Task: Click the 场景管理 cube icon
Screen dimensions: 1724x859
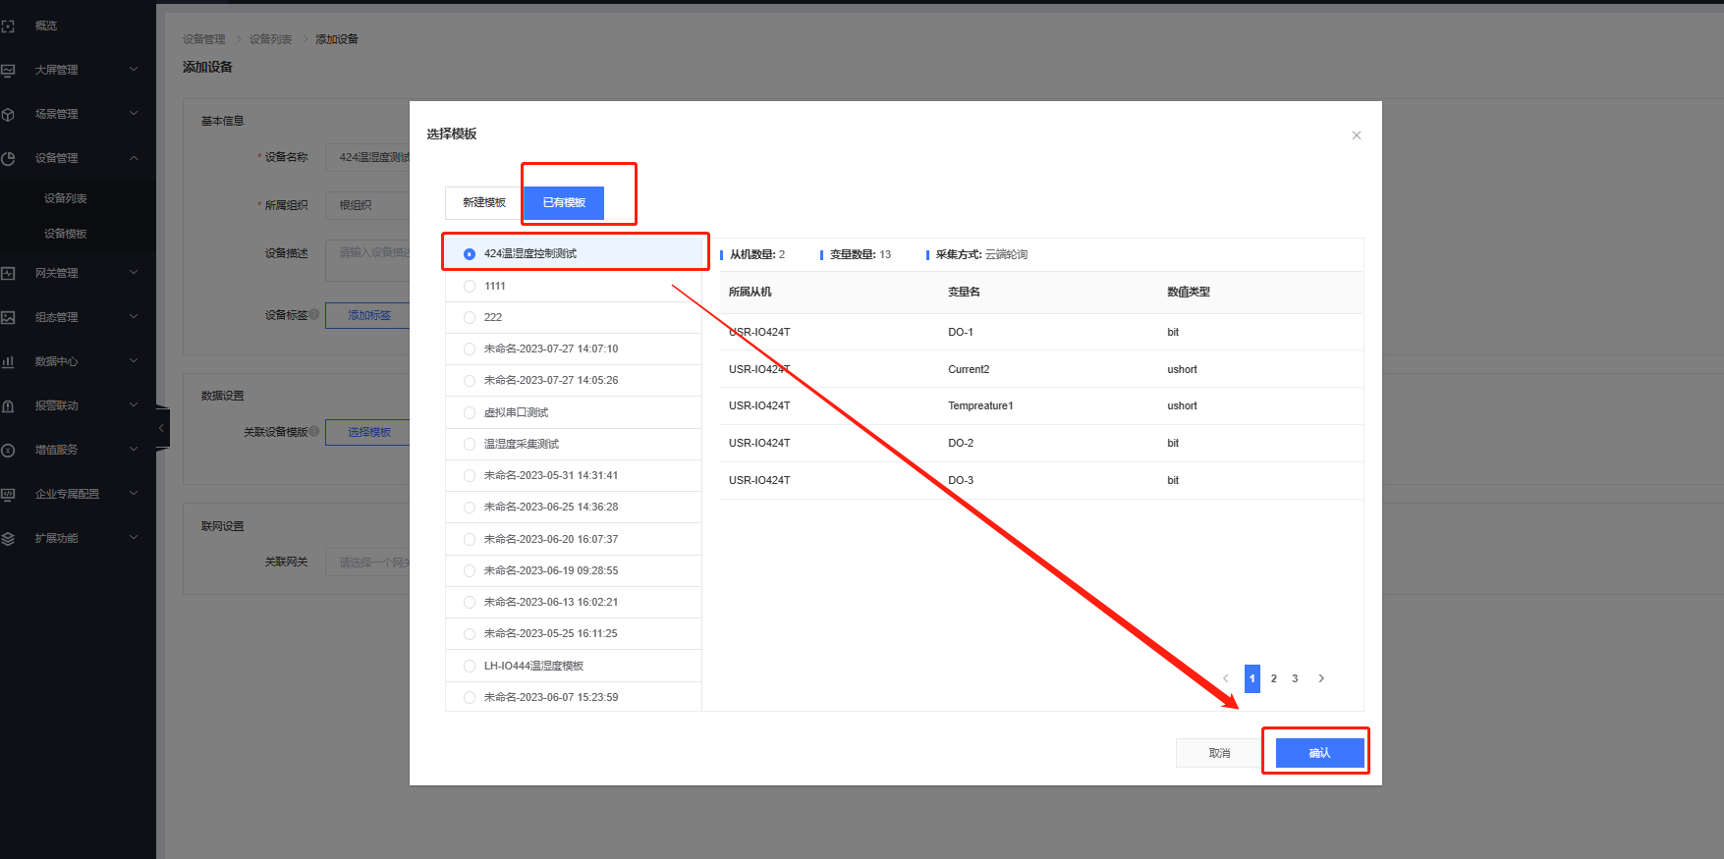Action: click(x=8, y=115)
